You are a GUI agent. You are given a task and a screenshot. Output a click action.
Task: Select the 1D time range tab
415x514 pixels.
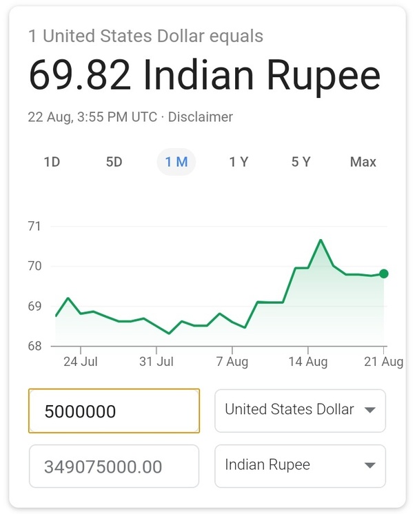click(x=52, y=162)
